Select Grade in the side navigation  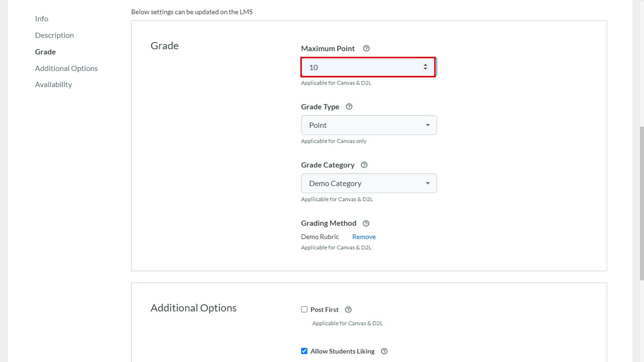[45, 52]
